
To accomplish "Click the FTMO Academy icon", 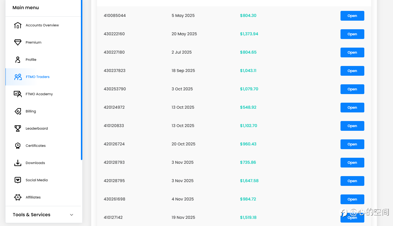I will pos(18,94).
